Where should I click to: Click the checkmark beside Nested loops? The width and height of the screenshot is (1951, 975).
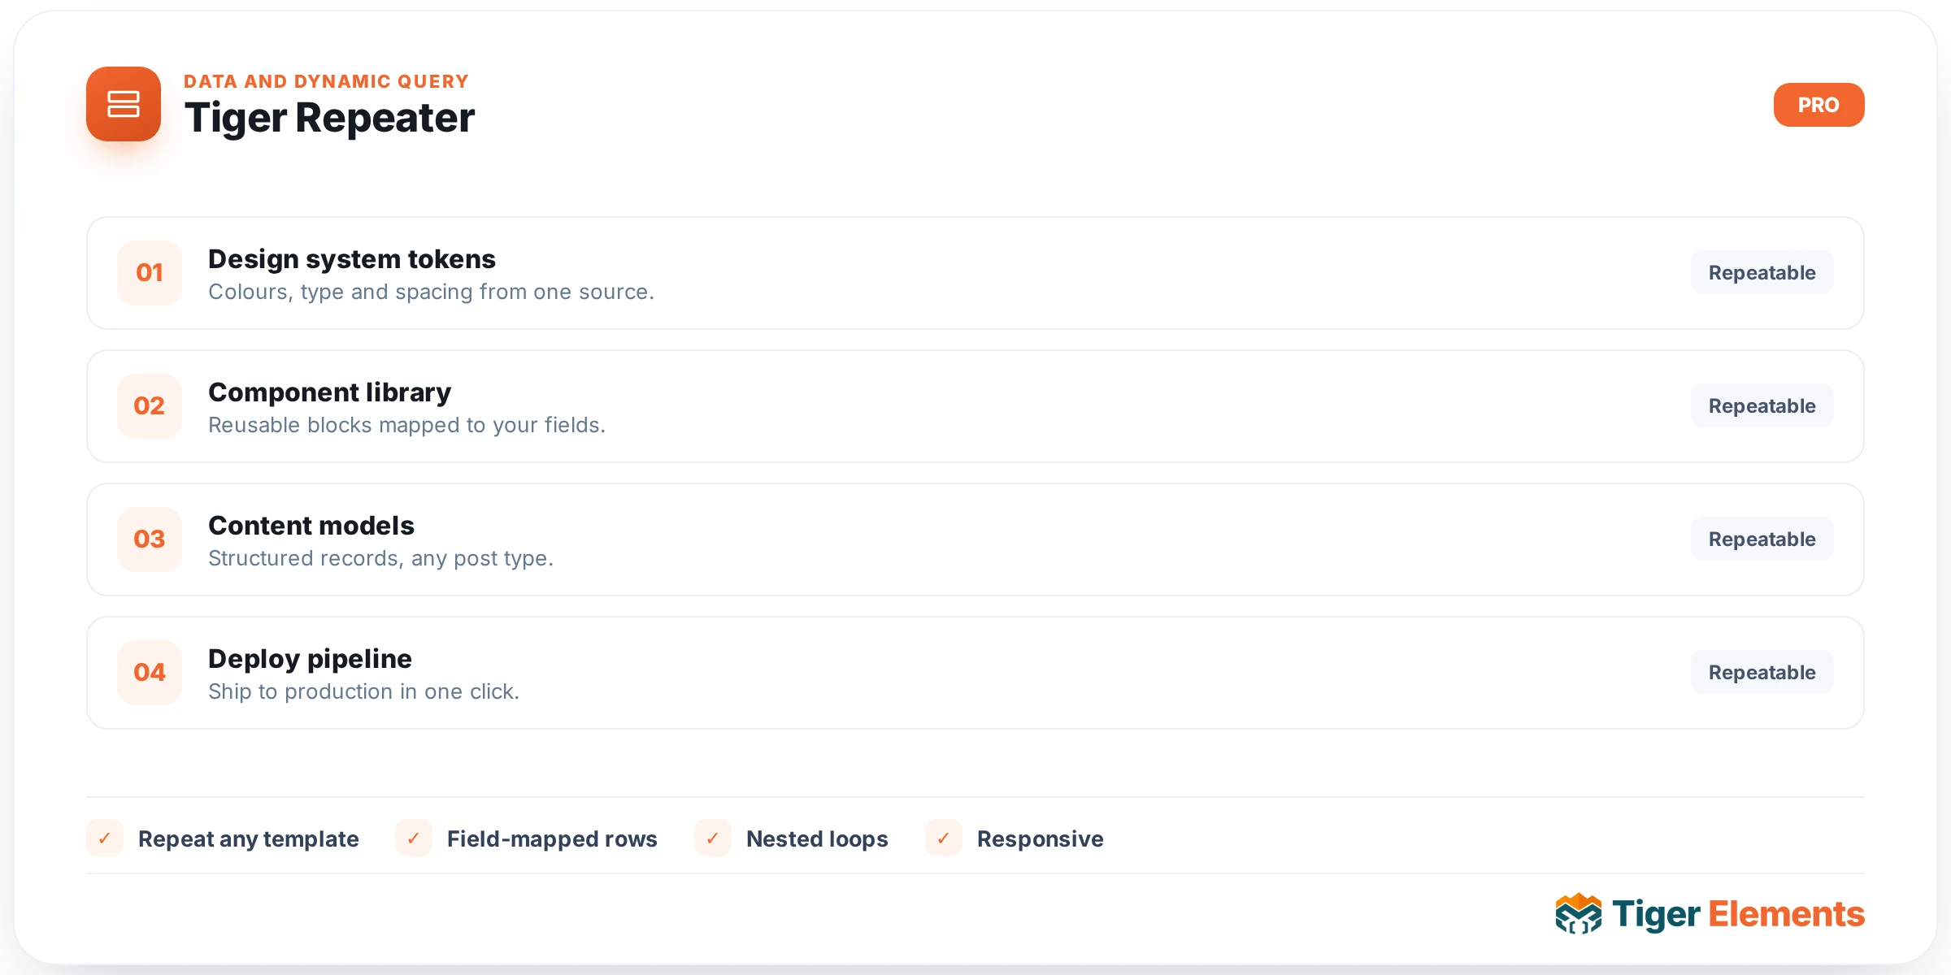coord(713,838)
